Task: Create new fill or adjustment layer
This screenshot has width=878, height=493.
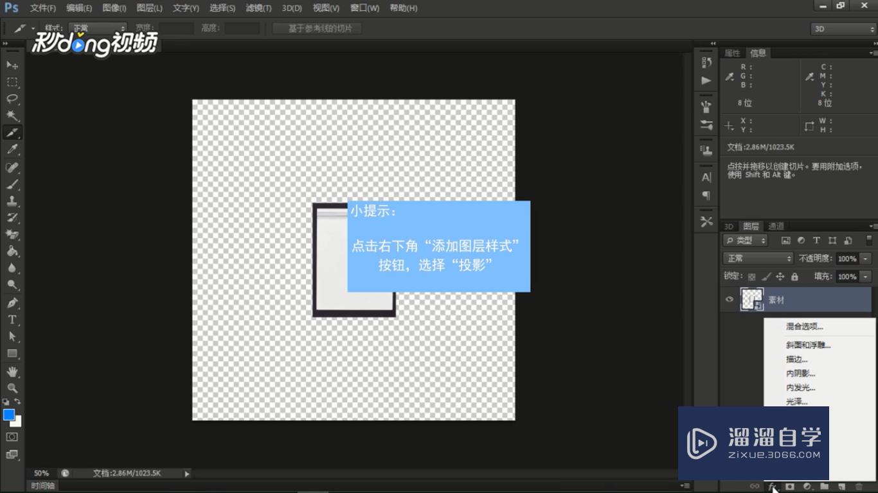Action: click(x=807, y=487)
